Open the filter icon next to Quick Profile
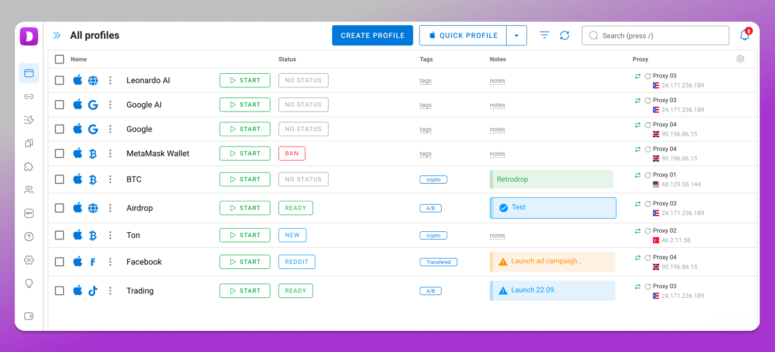Image resolution: width=775 pixels, height=352 pixels. [544, 35]
